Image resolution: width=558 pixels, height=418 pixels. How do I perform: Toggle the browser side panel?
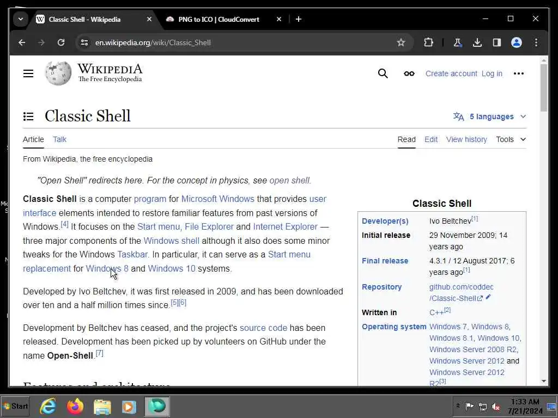click(497, 42)
